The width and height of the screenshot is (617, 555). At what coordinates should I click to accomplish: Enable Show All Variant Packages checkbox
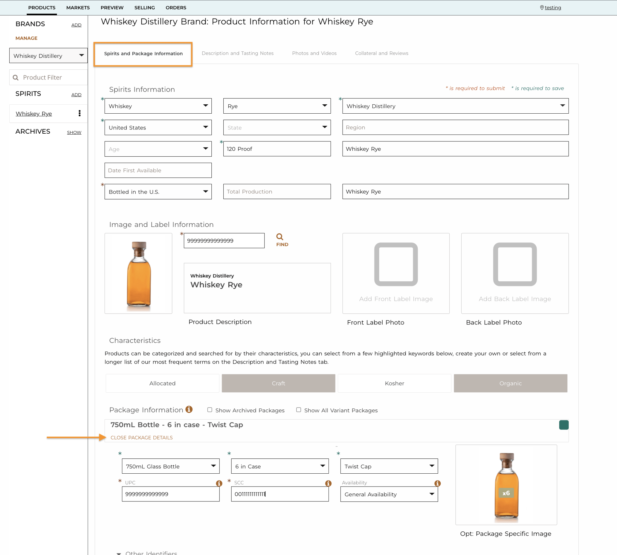(x=298, y=410)
